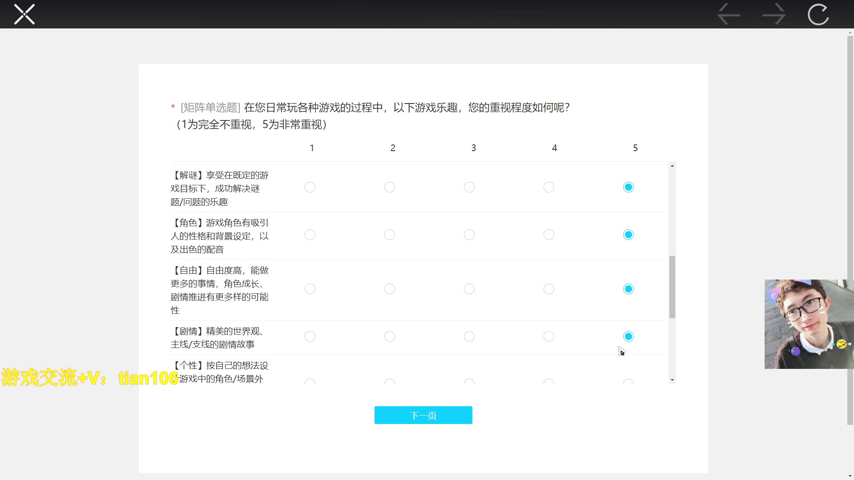Click the page scrollbar track on the right

(x=850, y=222)
